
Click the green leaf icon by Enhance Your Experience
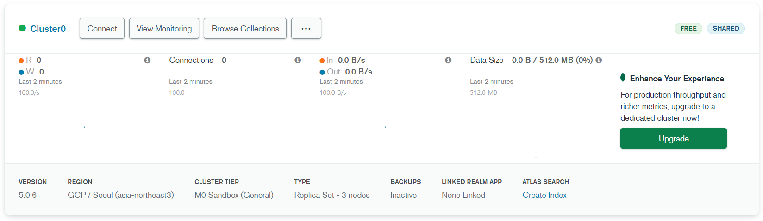623,78
